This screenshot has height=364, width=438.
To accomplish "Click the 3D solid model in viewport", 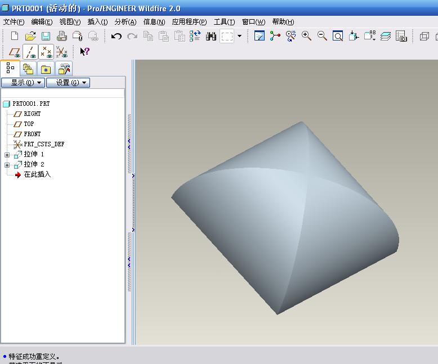I will click(285, 218).
